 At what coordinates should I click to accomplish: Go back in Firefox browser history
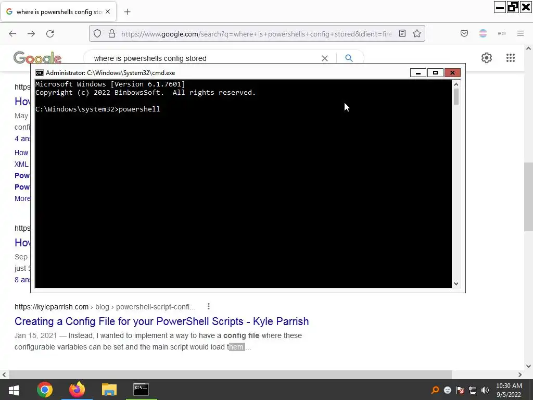coord(12,34)
